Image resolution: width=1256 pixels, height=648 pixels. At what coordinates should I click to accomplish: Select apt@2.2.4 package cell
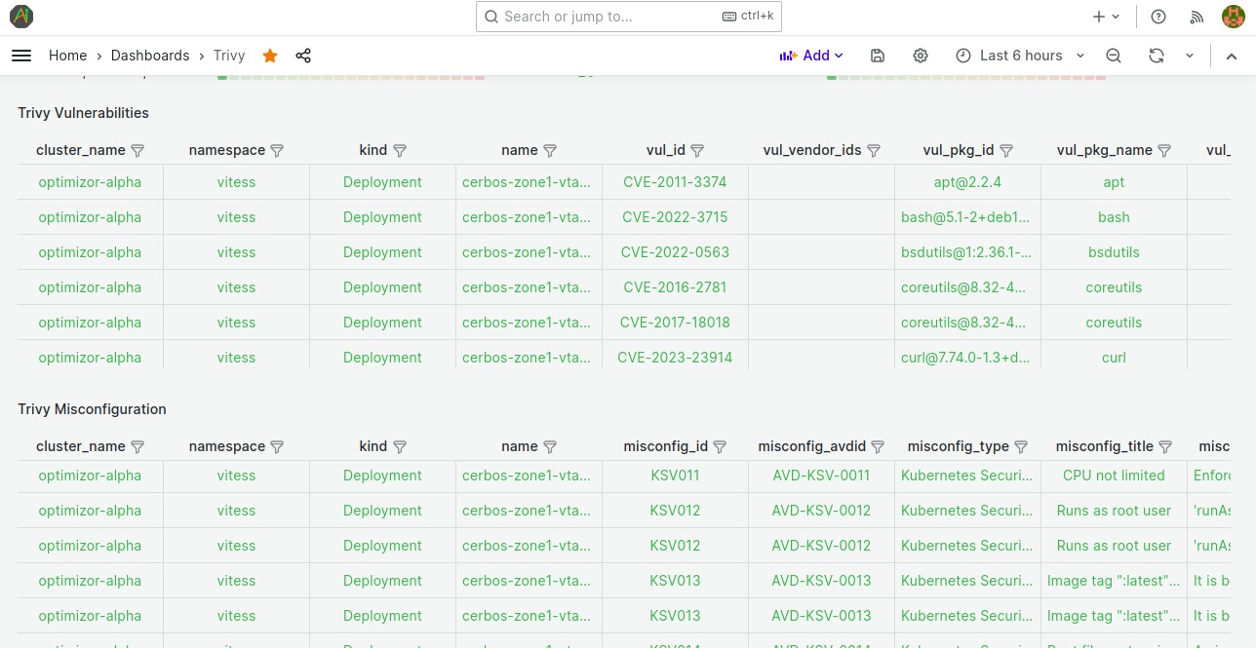(967, 182)
